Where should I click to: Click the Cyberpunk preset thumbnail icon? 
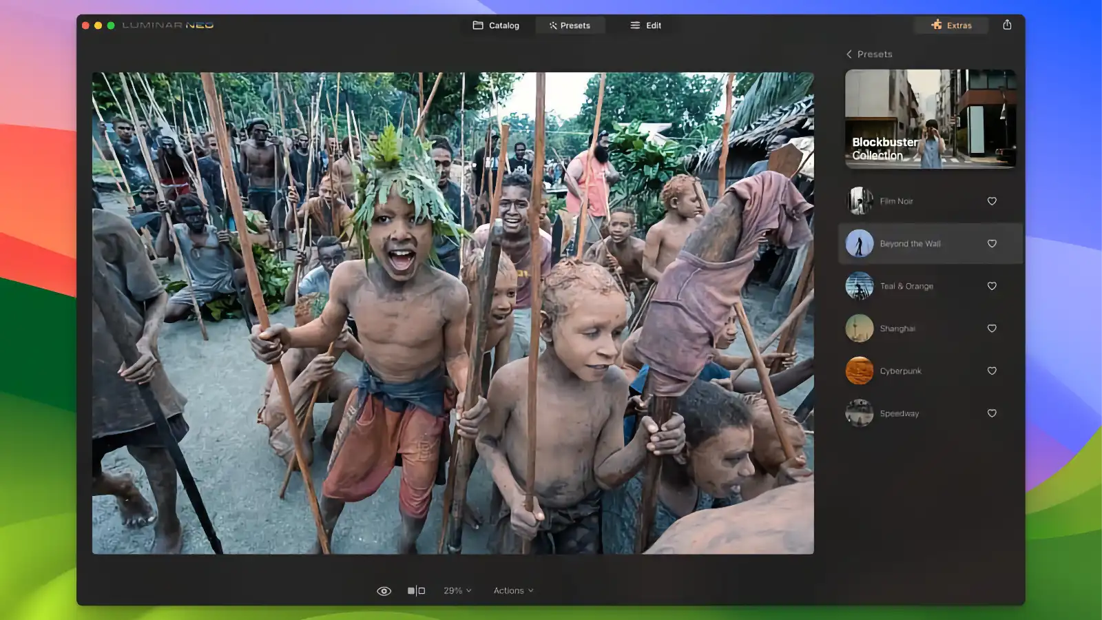click(x=859, y=371)
